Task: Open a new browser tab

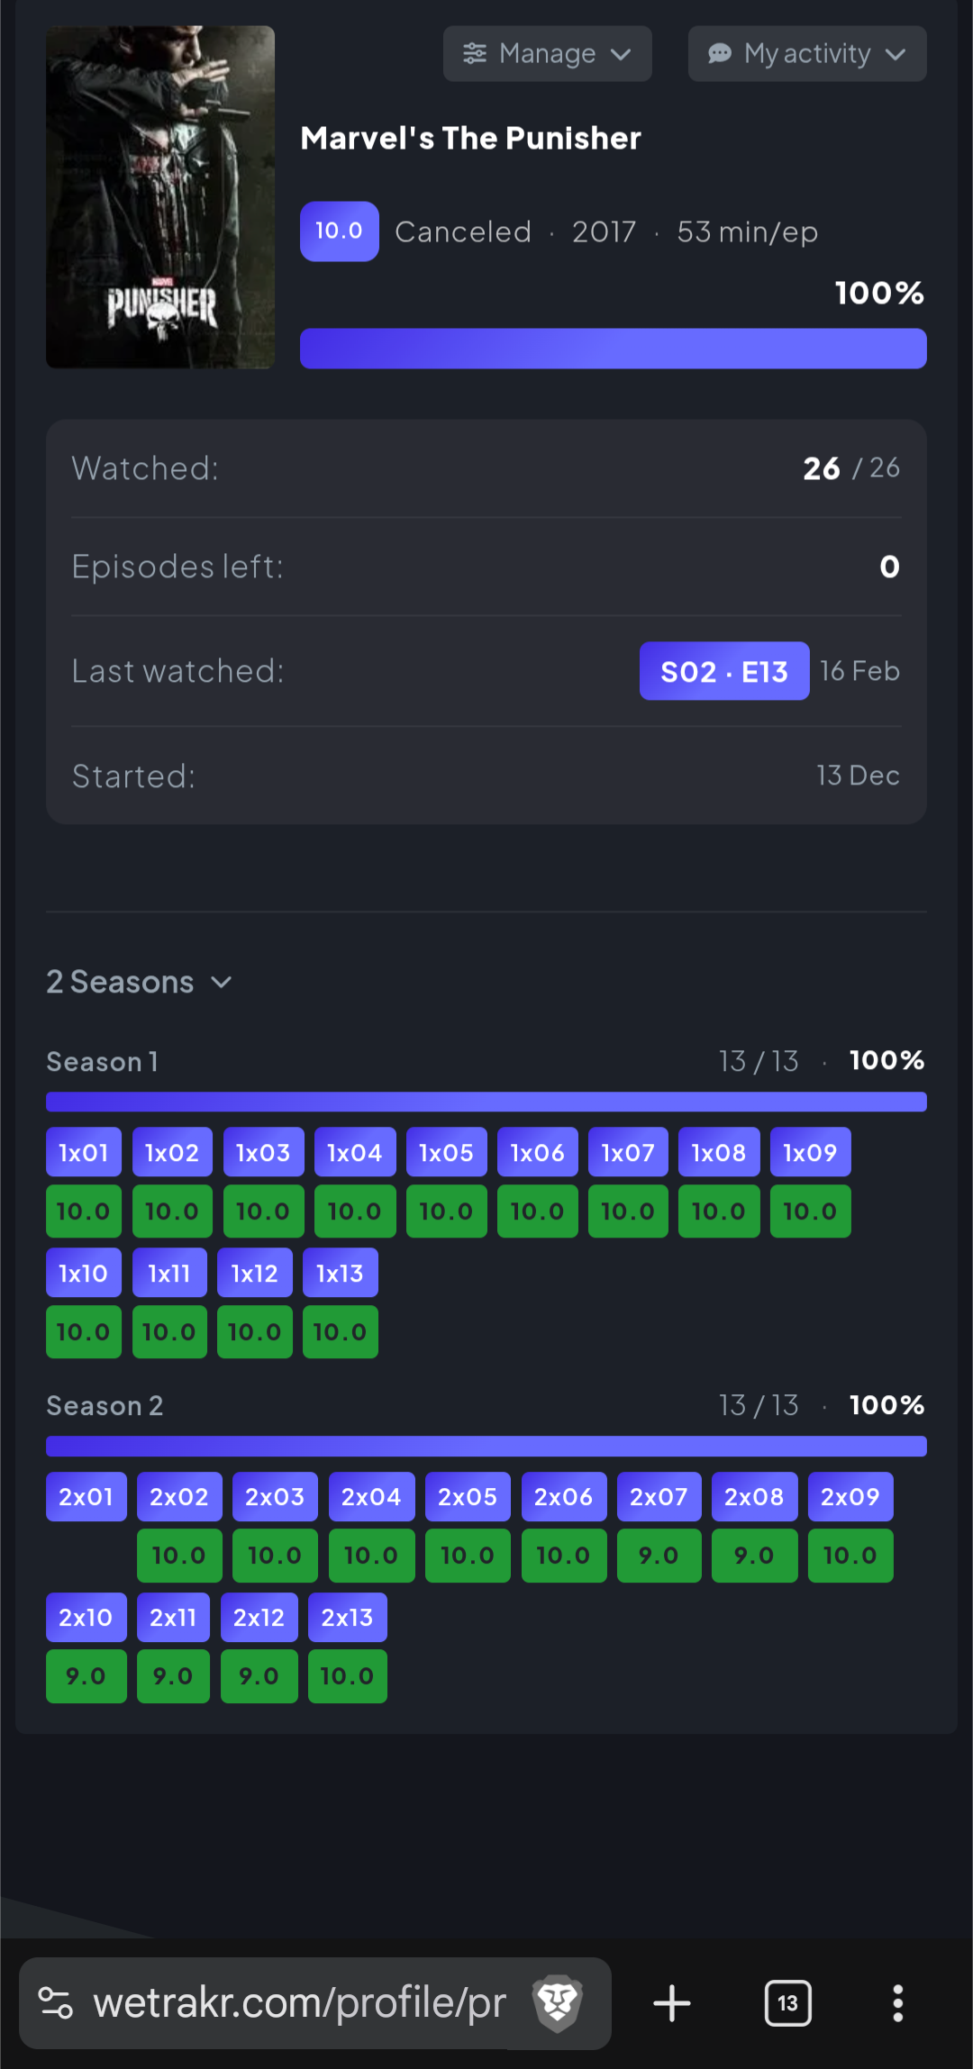Action: click(x=672, y=2003)
